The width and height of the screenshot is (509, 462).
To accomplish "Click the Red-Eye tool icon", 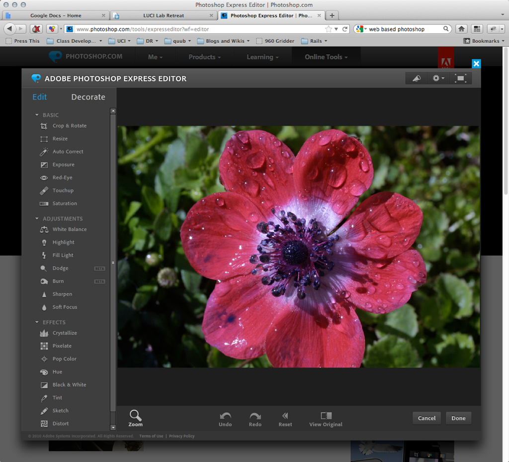I will (x=44, y=178).
